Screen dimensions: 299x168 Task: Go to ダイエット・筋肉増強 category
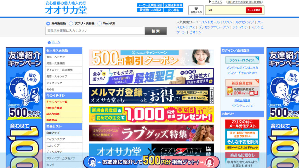[60, 70]
